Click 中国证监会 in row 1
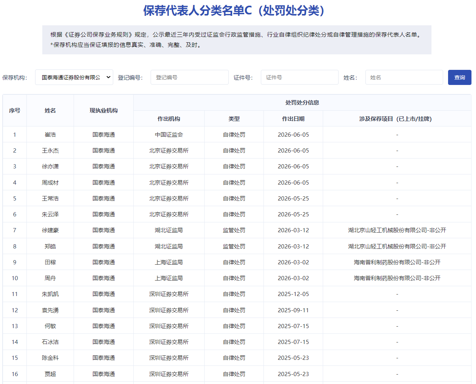Viewport: 476px width, 384px height. 169,134
